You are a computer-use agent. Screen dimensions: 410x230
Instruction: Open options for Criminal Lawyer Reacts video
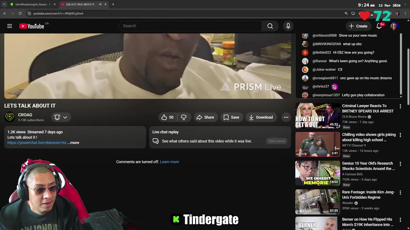400,106
